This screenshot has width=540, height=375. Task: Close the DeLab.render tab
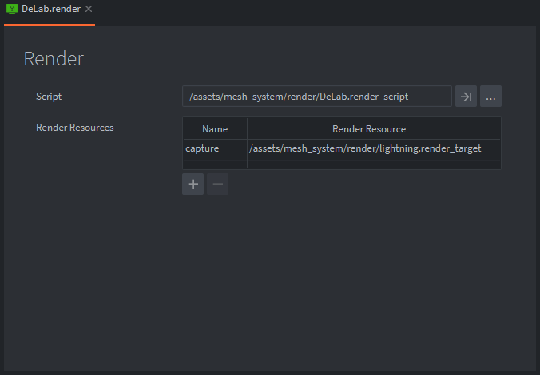point(89,9)
